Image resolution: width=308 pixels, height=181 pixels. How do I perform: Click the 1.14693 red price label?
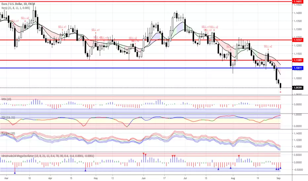coord(297,1)
